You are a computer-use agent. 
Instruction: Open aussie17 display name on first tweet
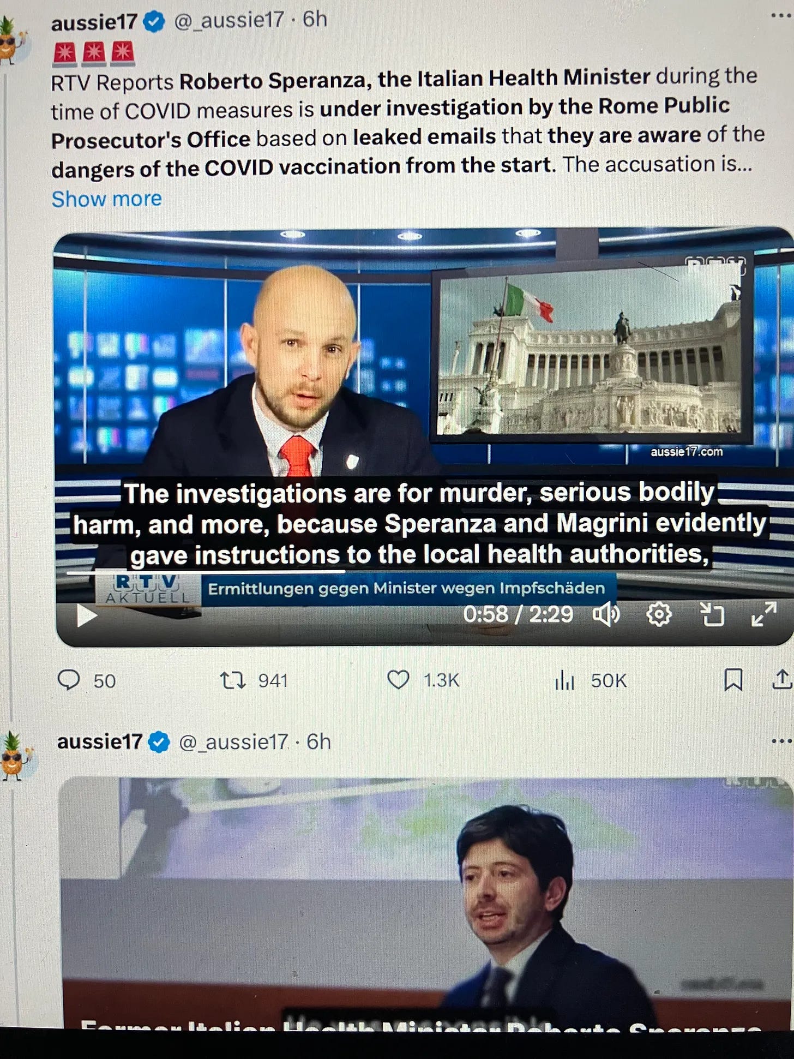pyautogui.click(x=94, y=22)
